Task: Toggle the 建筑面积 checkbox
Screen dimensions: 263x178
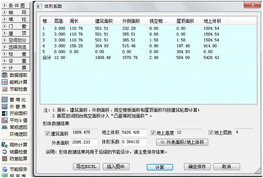Action: (48, 133)
